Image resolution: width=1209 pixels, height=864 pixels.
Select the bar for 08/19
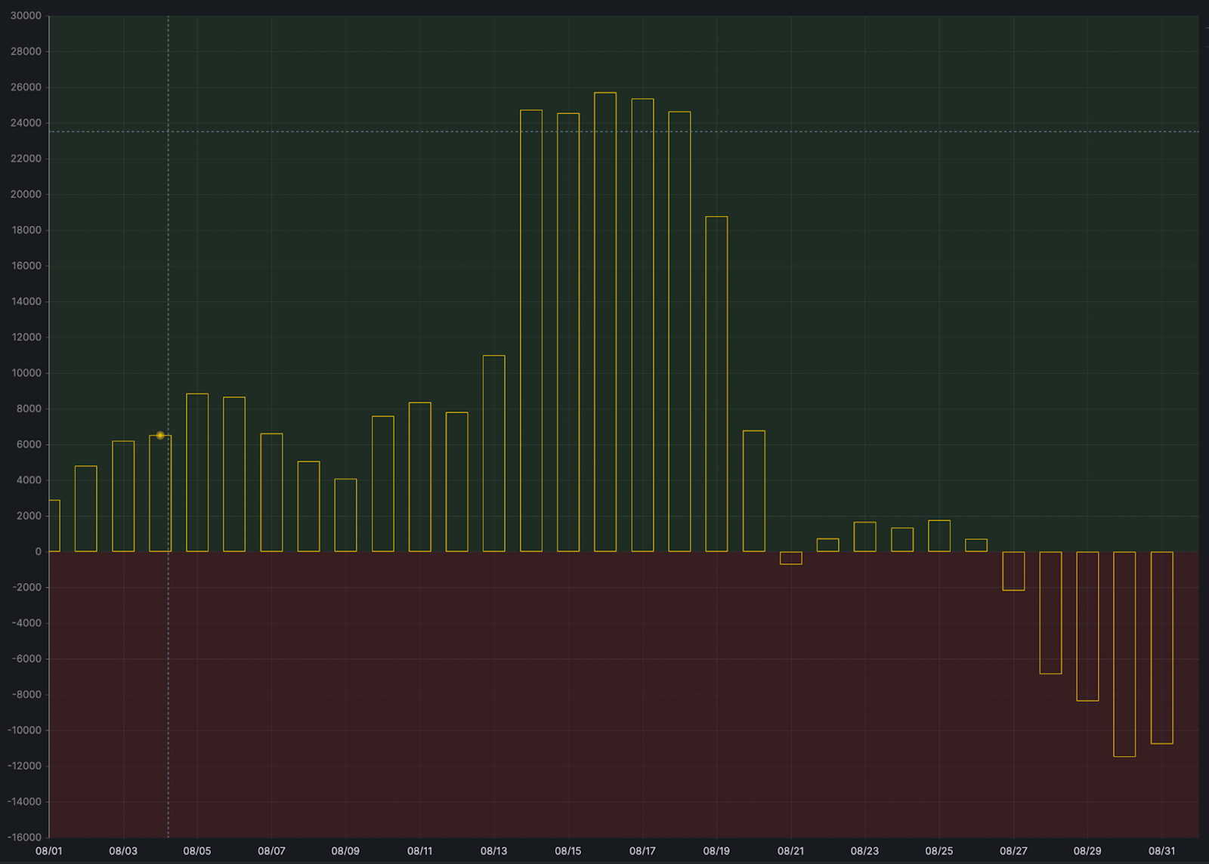(x=716, y=384)
